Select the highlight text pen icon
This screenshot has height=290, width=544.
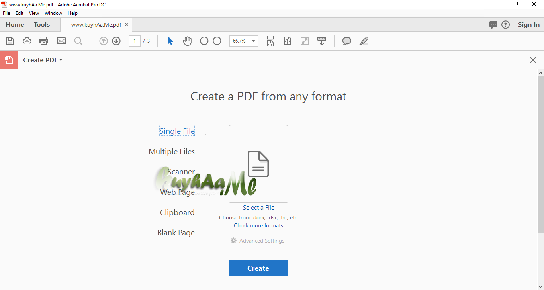[x=364, y=41]
